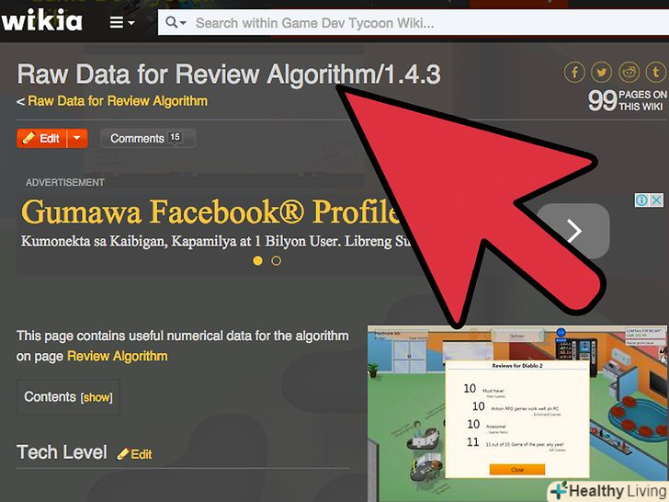
Task: Show the Contents table
Action: point(96,397)
